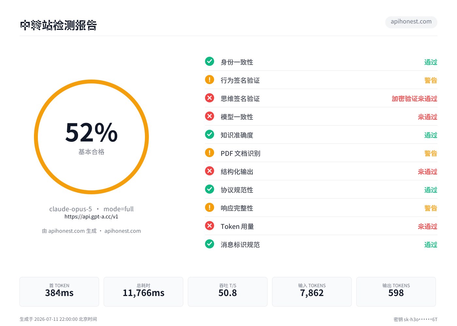Screen dimensions: 457x326
Task: Click the orange warning icon for 行为签名验证
Action: pos(210,80)
